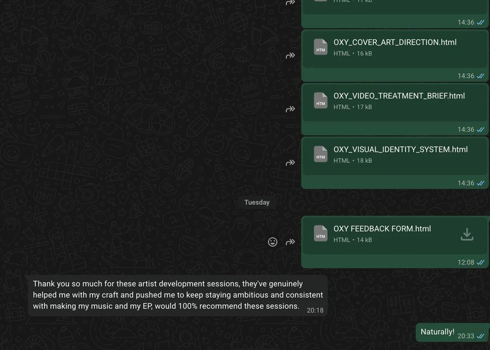The height and width of the screenshot is (350, 490).
Task: Click the 20:33 timestamp on Naturally! message
Action: pyautogui.click(x=466, y=336)
